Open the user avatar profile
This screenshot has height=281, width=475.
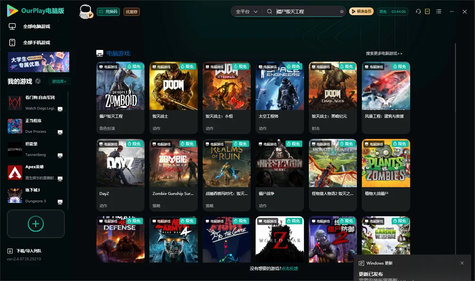(85, 11)
